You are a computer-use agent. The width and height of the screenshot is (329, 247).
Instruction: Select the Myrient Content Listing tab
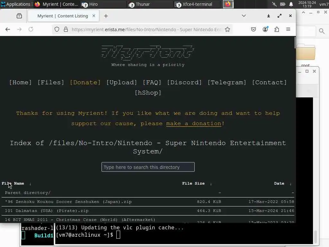pos(63,16)
